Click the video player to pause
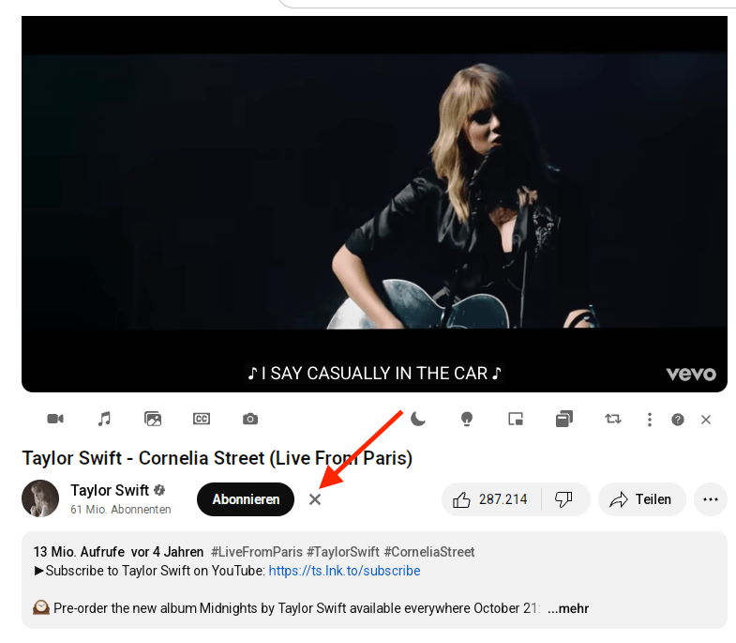 click(375, 204)
